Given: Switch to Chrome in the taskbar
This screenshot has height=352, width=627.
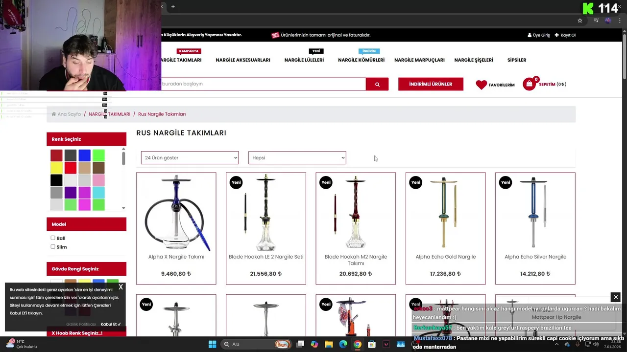Looking at the screenshot, I should (x=358, y=344).
